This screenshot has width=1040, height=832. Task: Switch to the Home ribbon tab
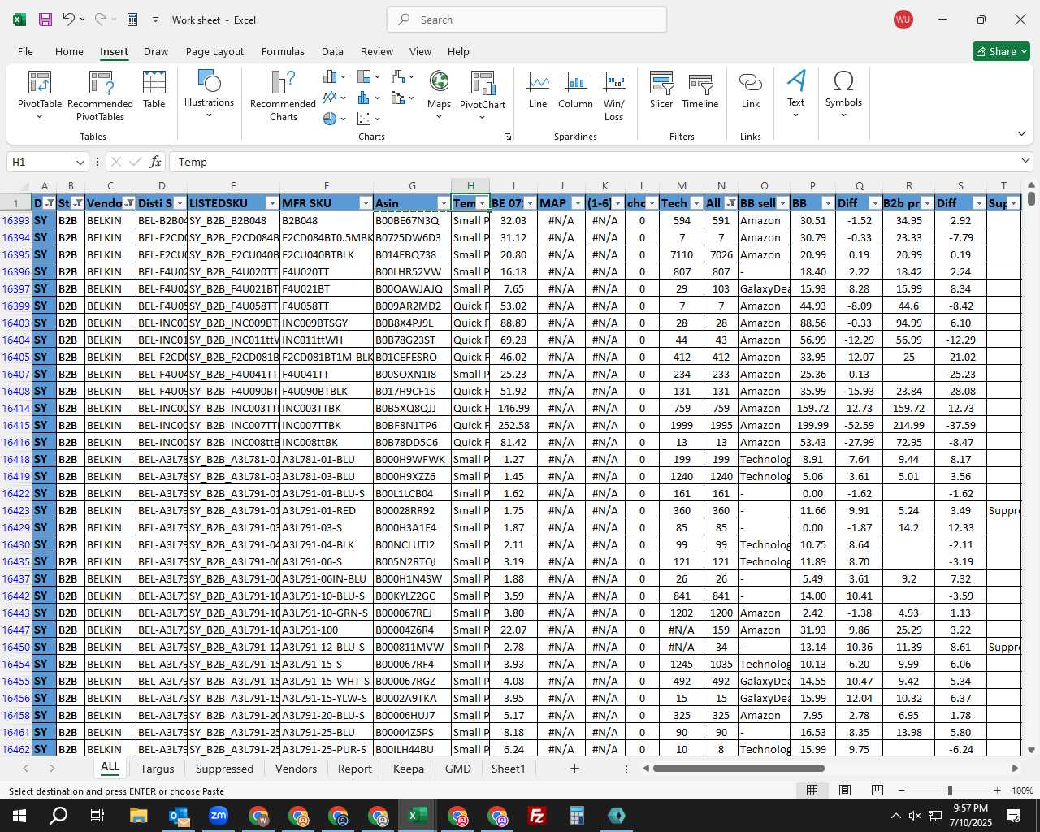69,51
